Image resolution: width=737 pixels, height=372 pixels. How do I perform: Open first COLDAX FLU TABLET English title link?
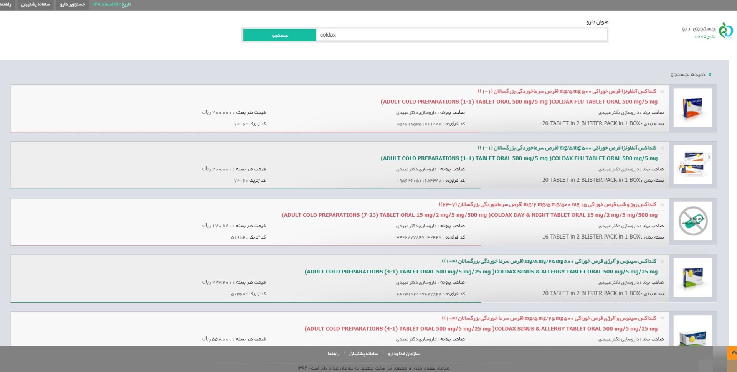(519, 102)
